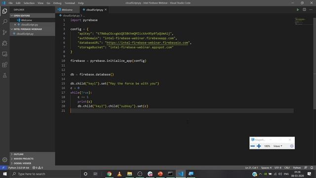The image size is (316, 178).
Task: Open the Test flask view
Action: pyautogui.click(x=4, y=75)
